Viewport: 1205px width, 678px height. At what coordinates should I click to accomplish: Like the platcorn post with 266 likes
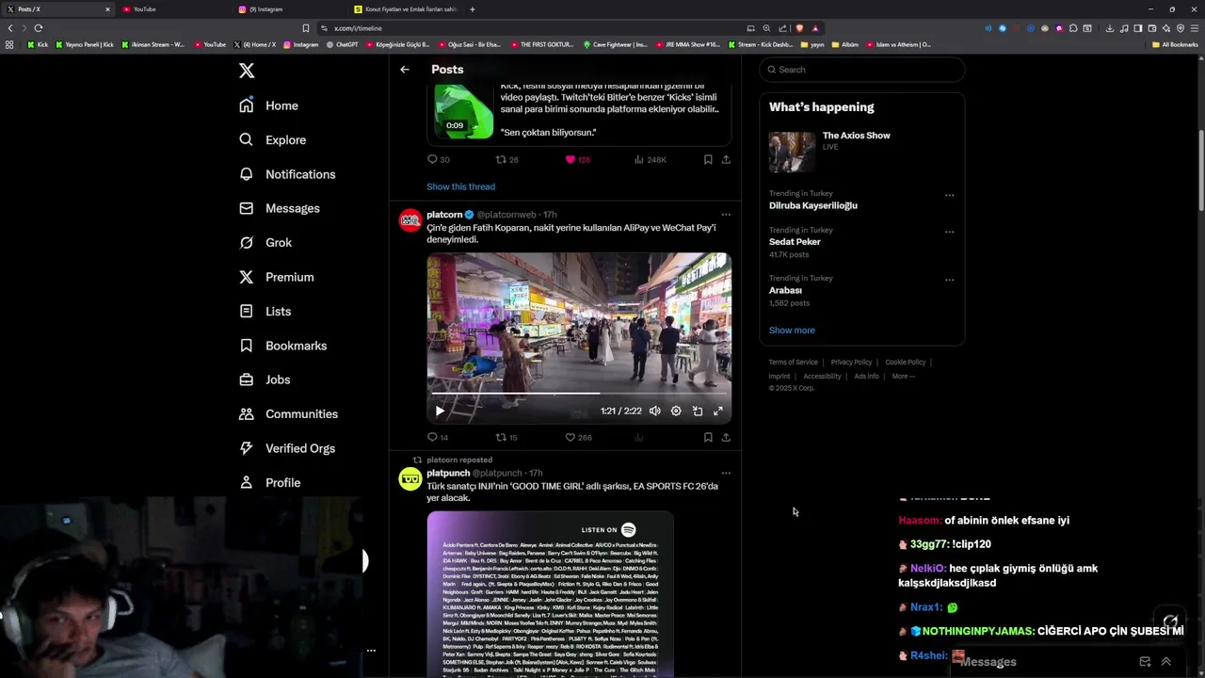coord(578,438)
